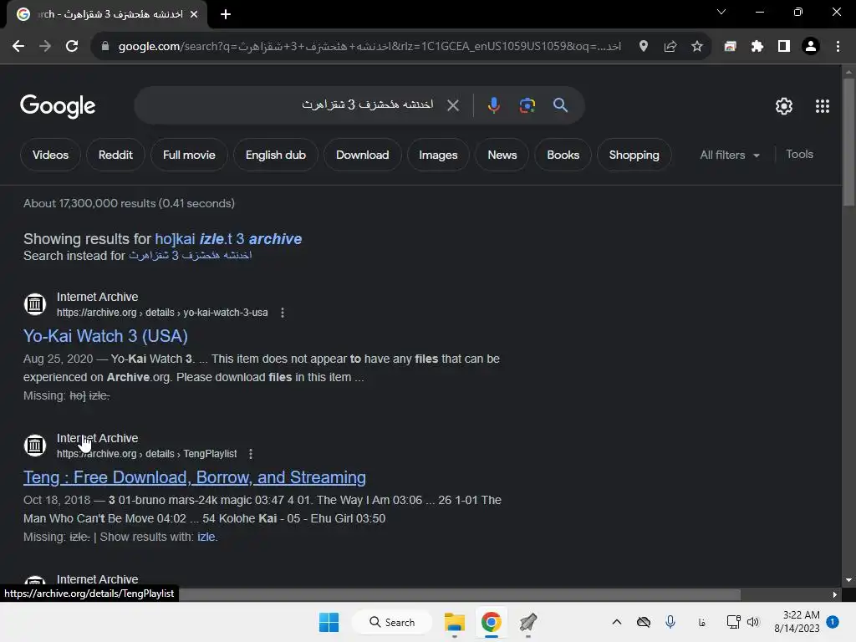Go to Google homepage via logo
Viewport: 856px width, 642px height.
(x=58, y=106)
